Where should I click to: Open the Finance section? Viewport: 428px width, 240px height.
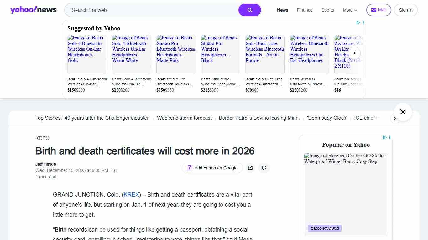pos(304,10)
